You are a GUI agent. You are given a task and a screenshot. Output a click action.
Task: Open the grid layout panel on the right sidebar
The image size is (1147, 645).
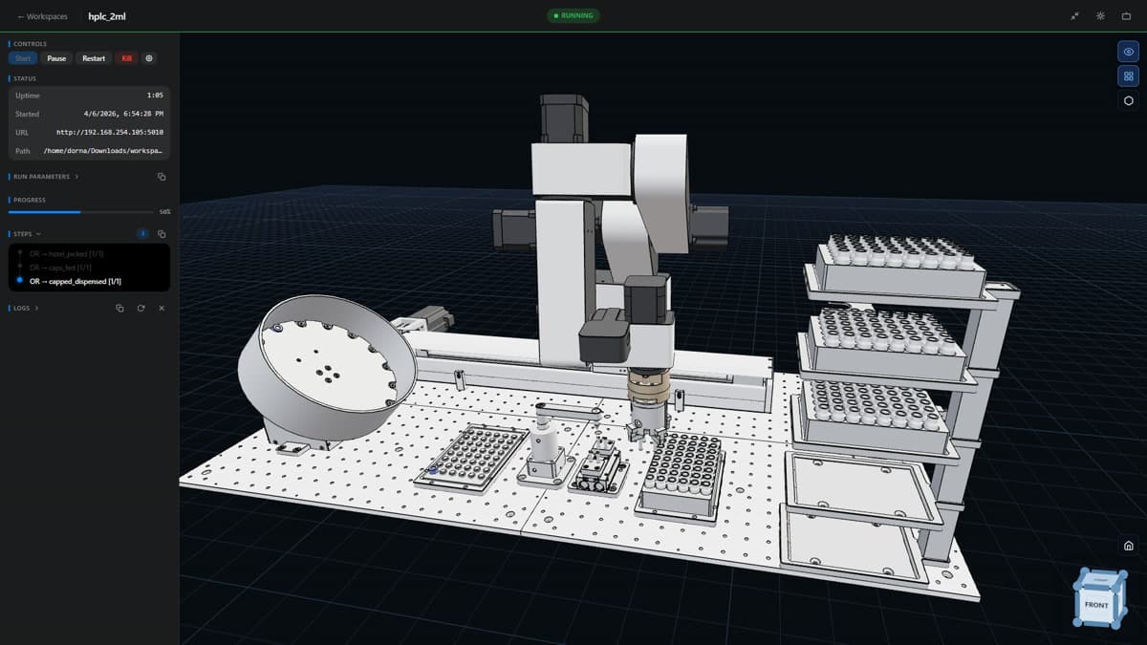coord(1128,75)
